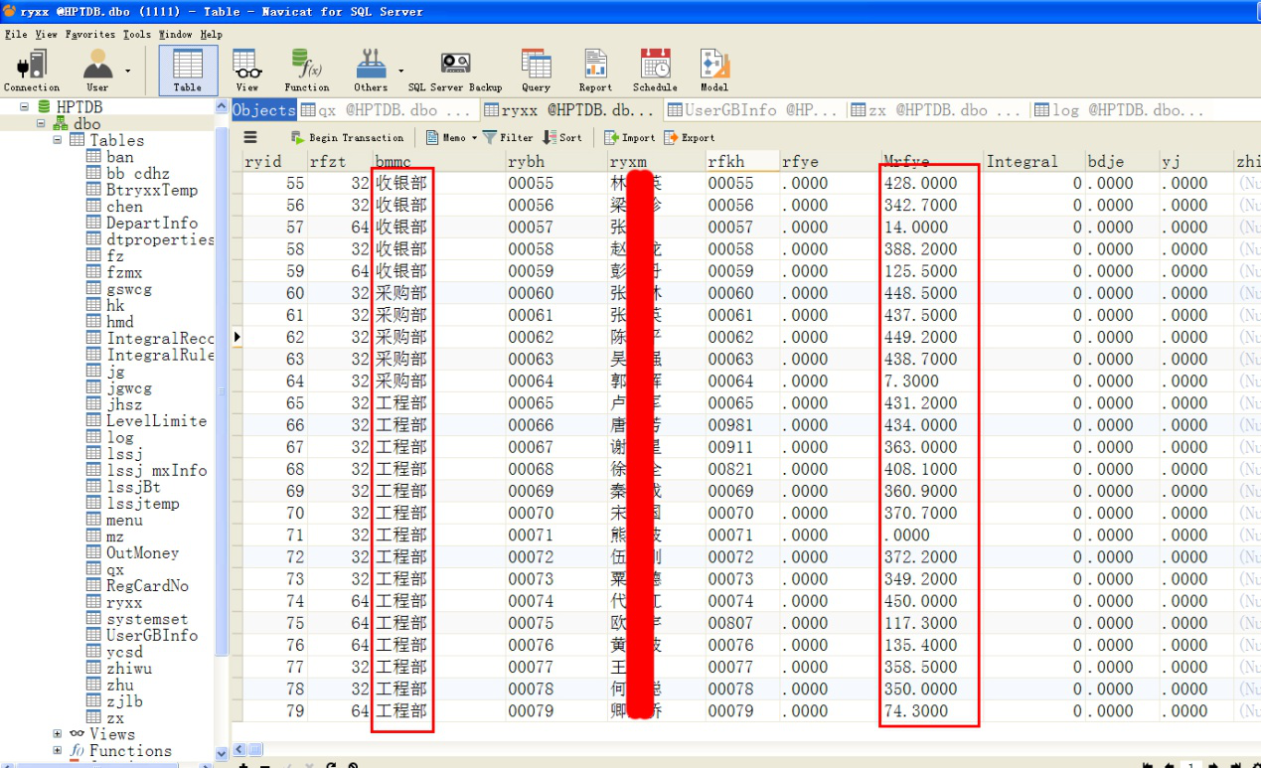Image resolution: width=1261 pixels, height=768 pixels.
Task: Expand the Views tree node
Action: tap(58, 734)
